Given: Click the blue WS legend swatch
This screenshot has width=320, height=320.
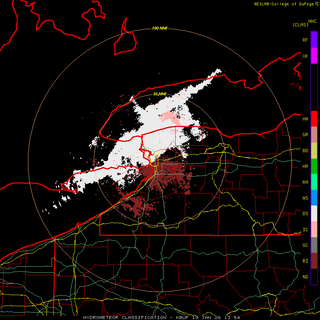Looking at the screenshot, I should [314, 198].
